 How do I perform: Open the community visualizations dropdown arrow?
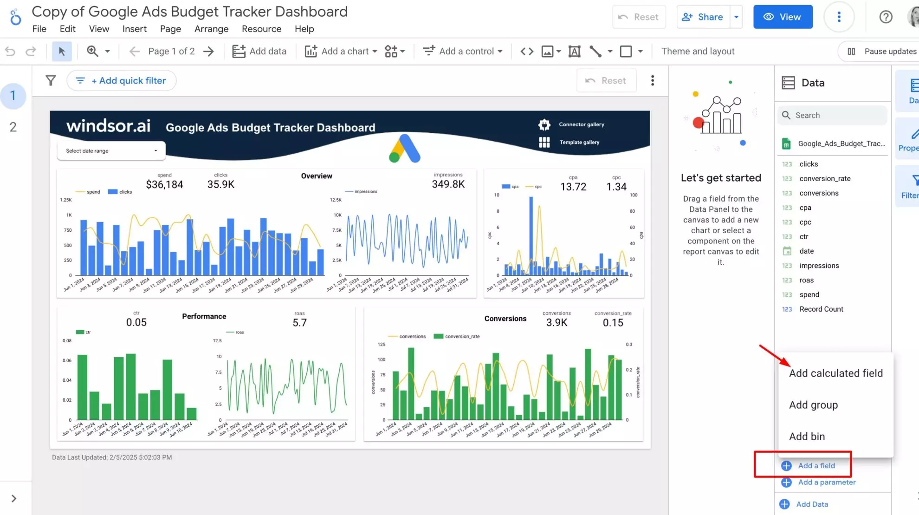402,52
